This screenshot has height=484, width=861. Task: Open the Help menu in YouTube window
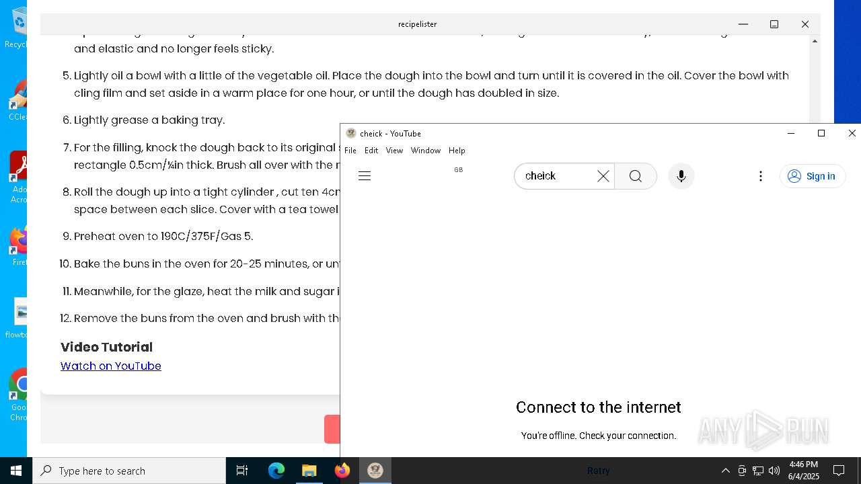457,151
